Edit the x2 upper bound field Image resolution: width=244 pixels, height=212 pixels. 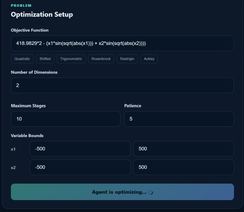183,167
